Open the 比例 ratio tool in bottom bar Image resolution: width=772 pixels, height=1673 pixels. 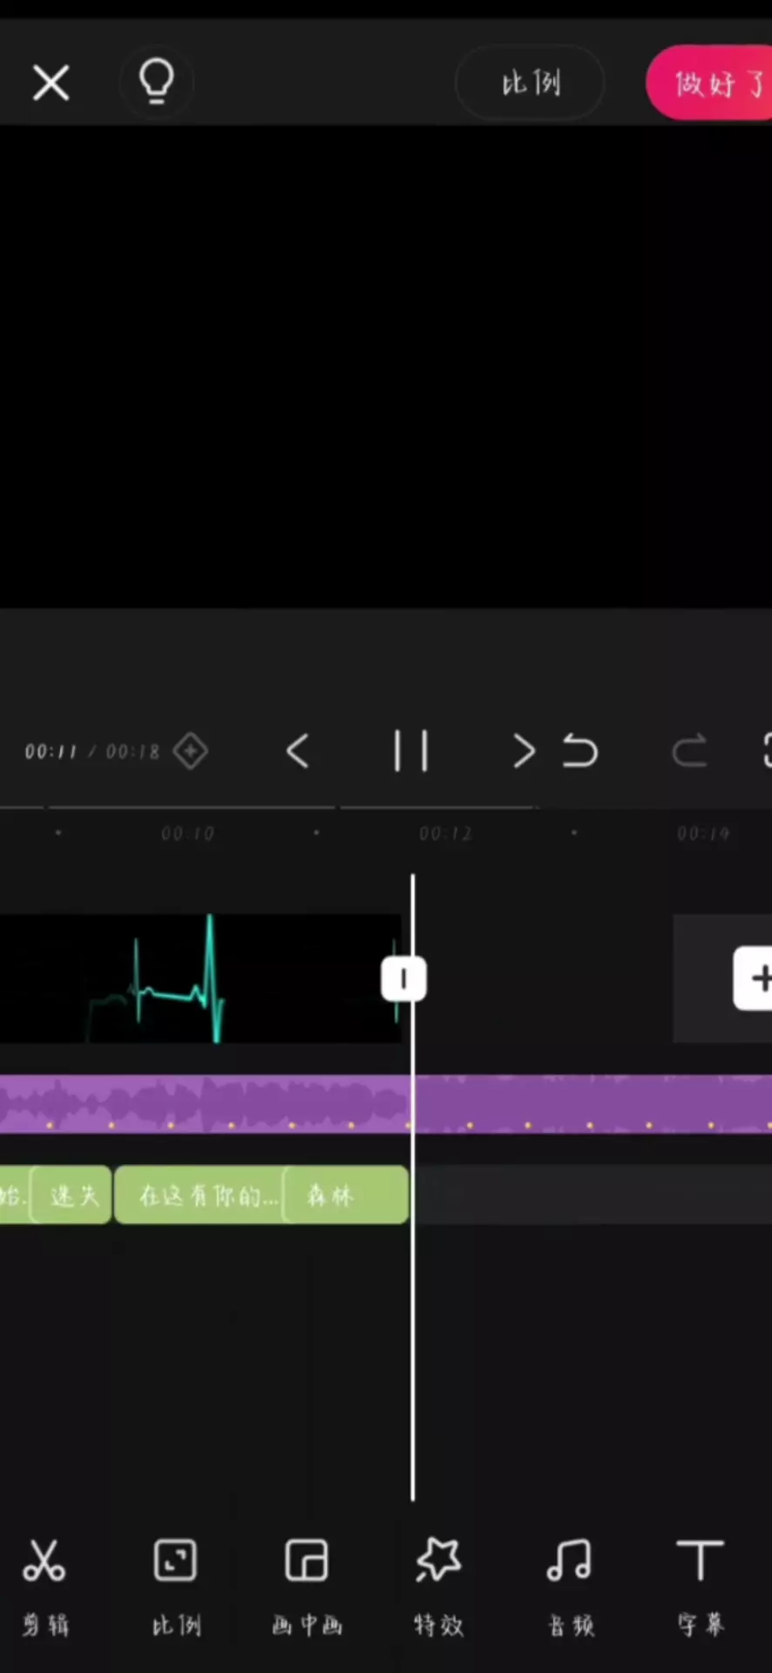(175, 1586)
